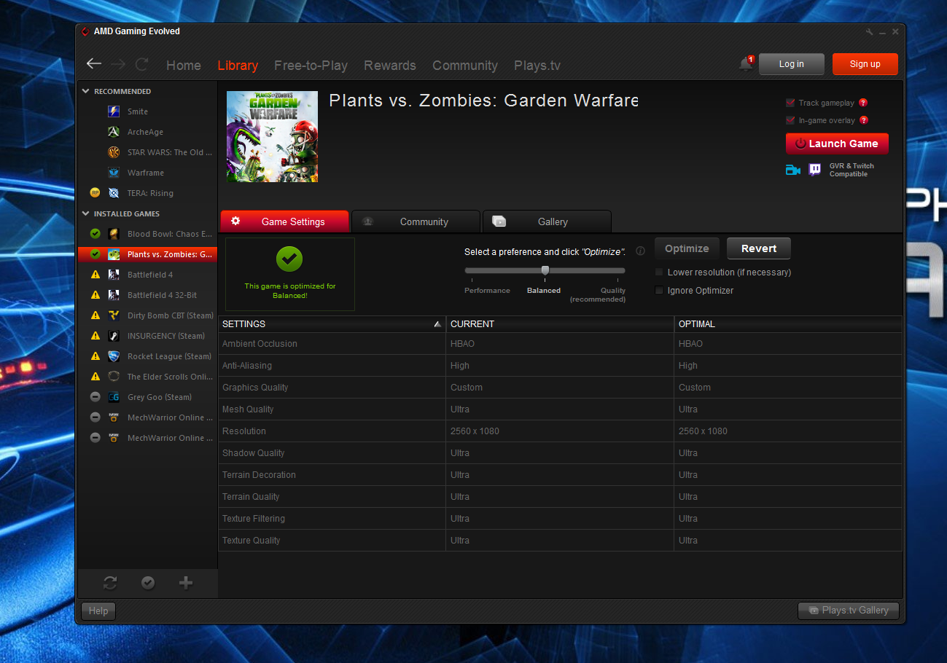Viewport: 947px width, 663px height.
Task: Open the Plays.tv Gallery button
Action: click(x=849, y=611)
